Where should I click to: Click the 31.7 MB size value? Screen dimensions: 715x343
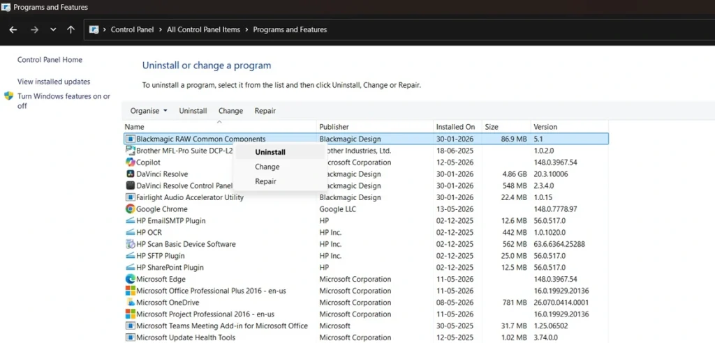[x=513, y=326]
